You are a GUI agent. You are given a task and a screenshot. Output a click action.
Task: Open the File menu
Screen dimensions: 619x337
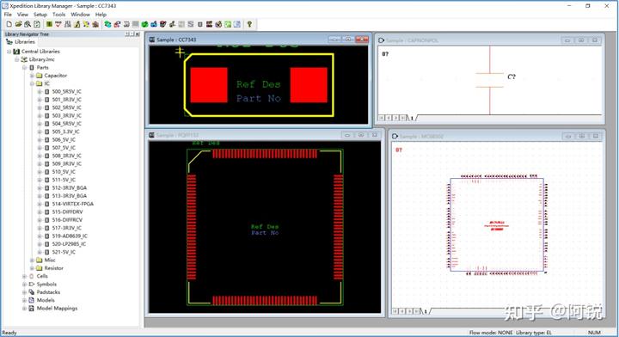point(8,15)
